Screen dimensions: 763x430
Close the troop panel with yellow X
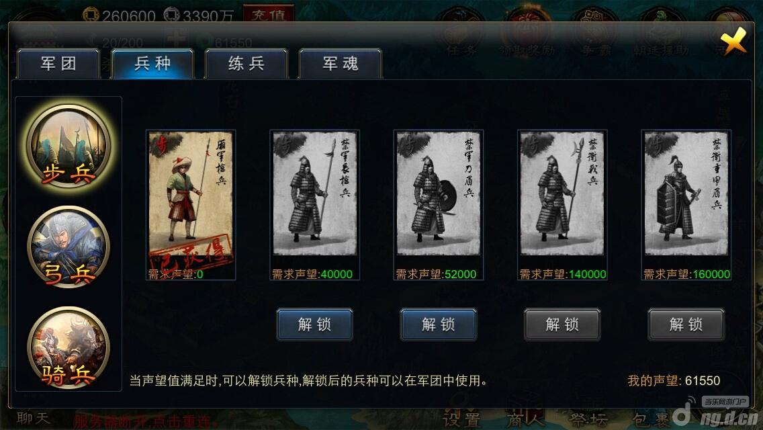click(734, 40)
